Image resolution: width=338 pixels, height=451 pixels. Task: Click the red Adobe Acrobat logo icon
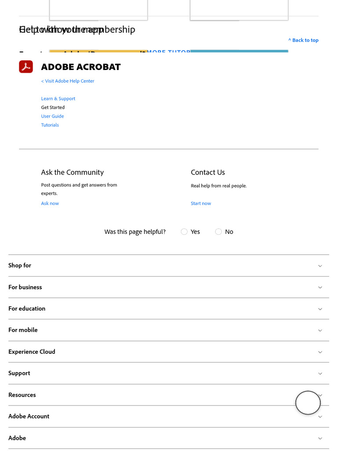(x=26, y=67)
